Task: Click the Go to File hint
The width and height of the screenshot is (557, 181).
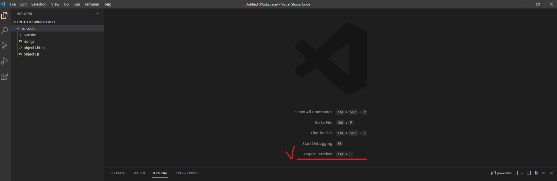Action: (323, 123)
